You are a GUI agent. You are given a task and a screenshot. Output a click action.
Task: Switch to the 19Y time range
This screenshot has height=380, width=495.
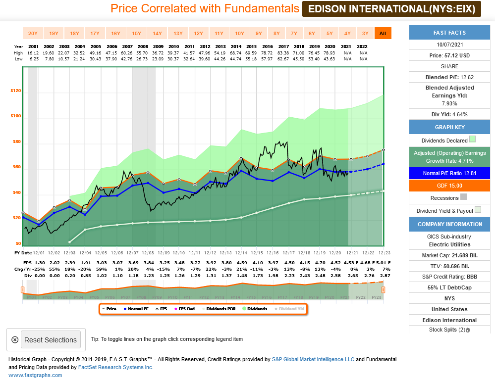(54, 34)
